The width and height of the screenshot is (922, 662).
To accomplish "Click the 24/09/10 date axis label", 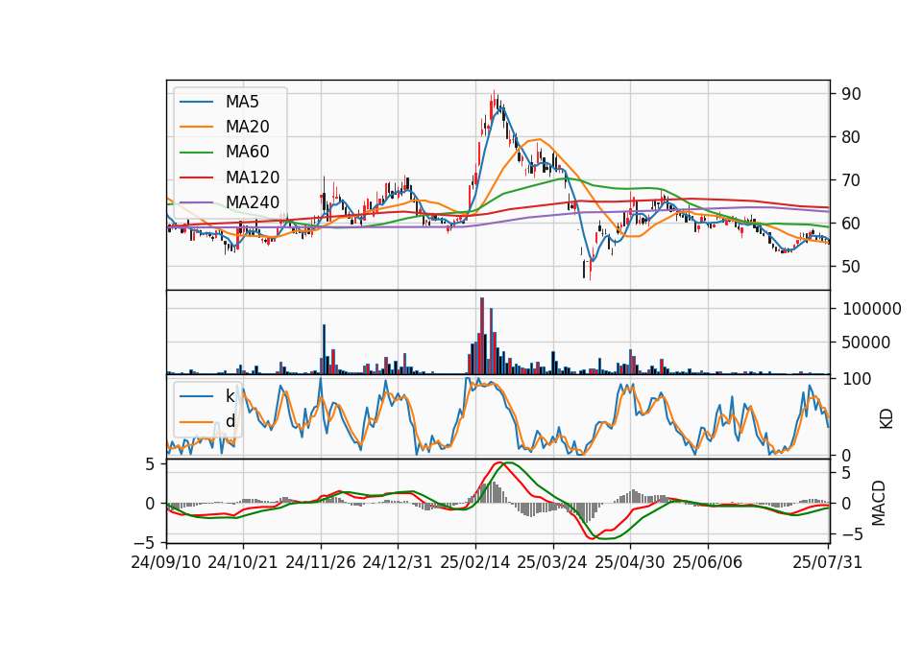I will click(x=166, y=562).
